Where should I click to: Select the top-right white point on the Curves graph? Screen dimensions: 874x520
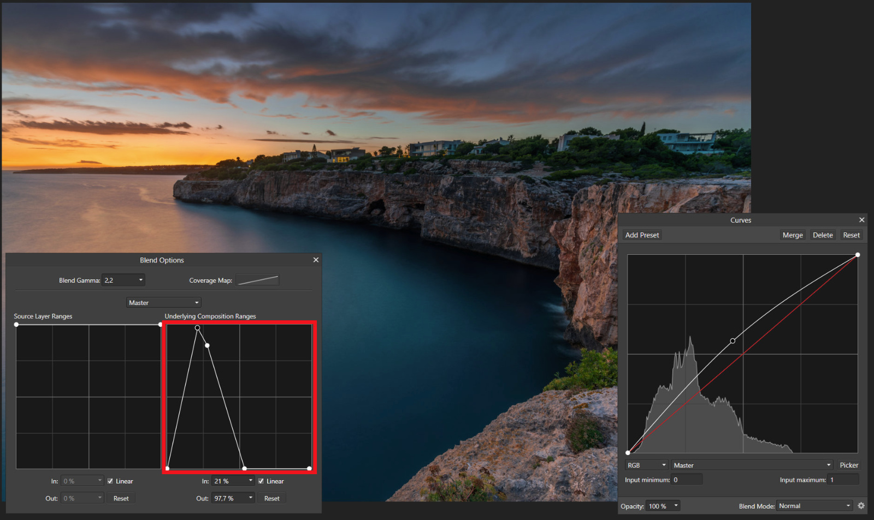pyautogui.click(x=858, y=255)
